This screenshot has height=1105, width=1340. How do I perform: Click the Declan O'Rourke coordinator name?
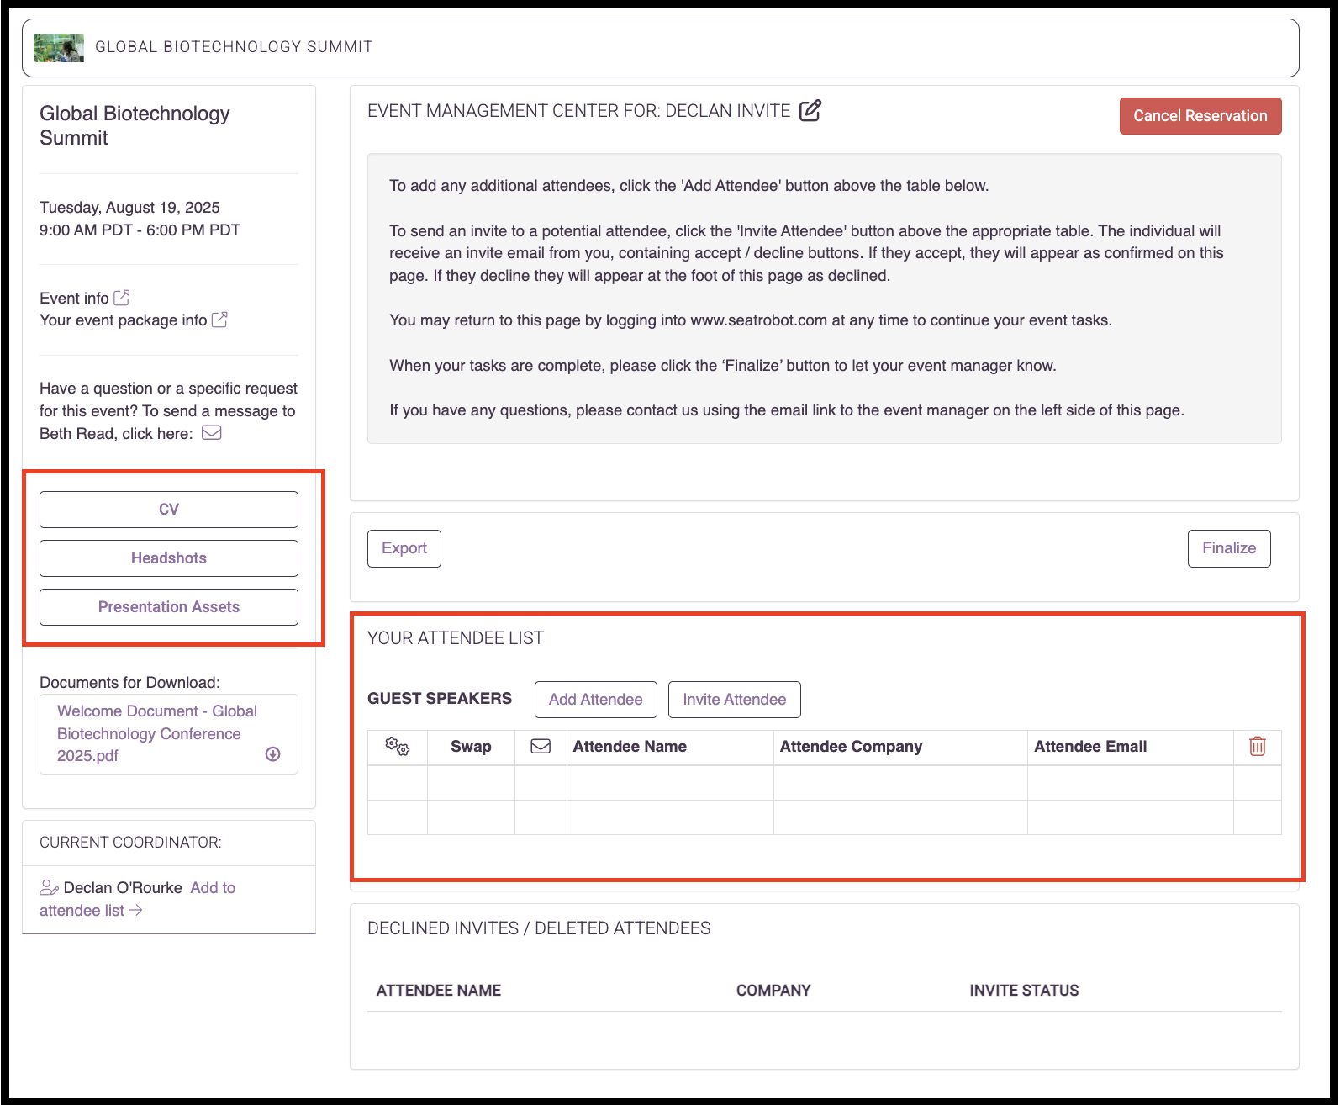point(123,887)
